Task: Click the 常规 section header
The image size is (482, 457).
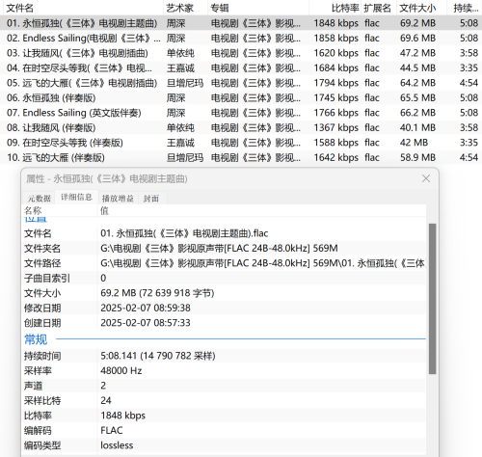Action: coord(36,339)
